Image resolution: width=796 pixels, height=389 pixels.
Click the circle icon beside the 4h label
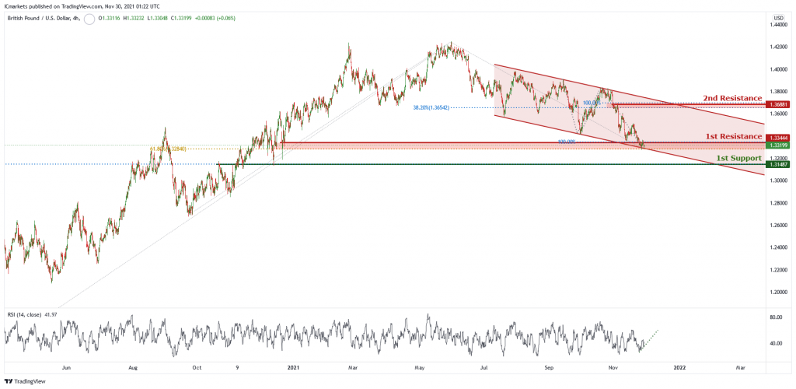pos(89,19)
